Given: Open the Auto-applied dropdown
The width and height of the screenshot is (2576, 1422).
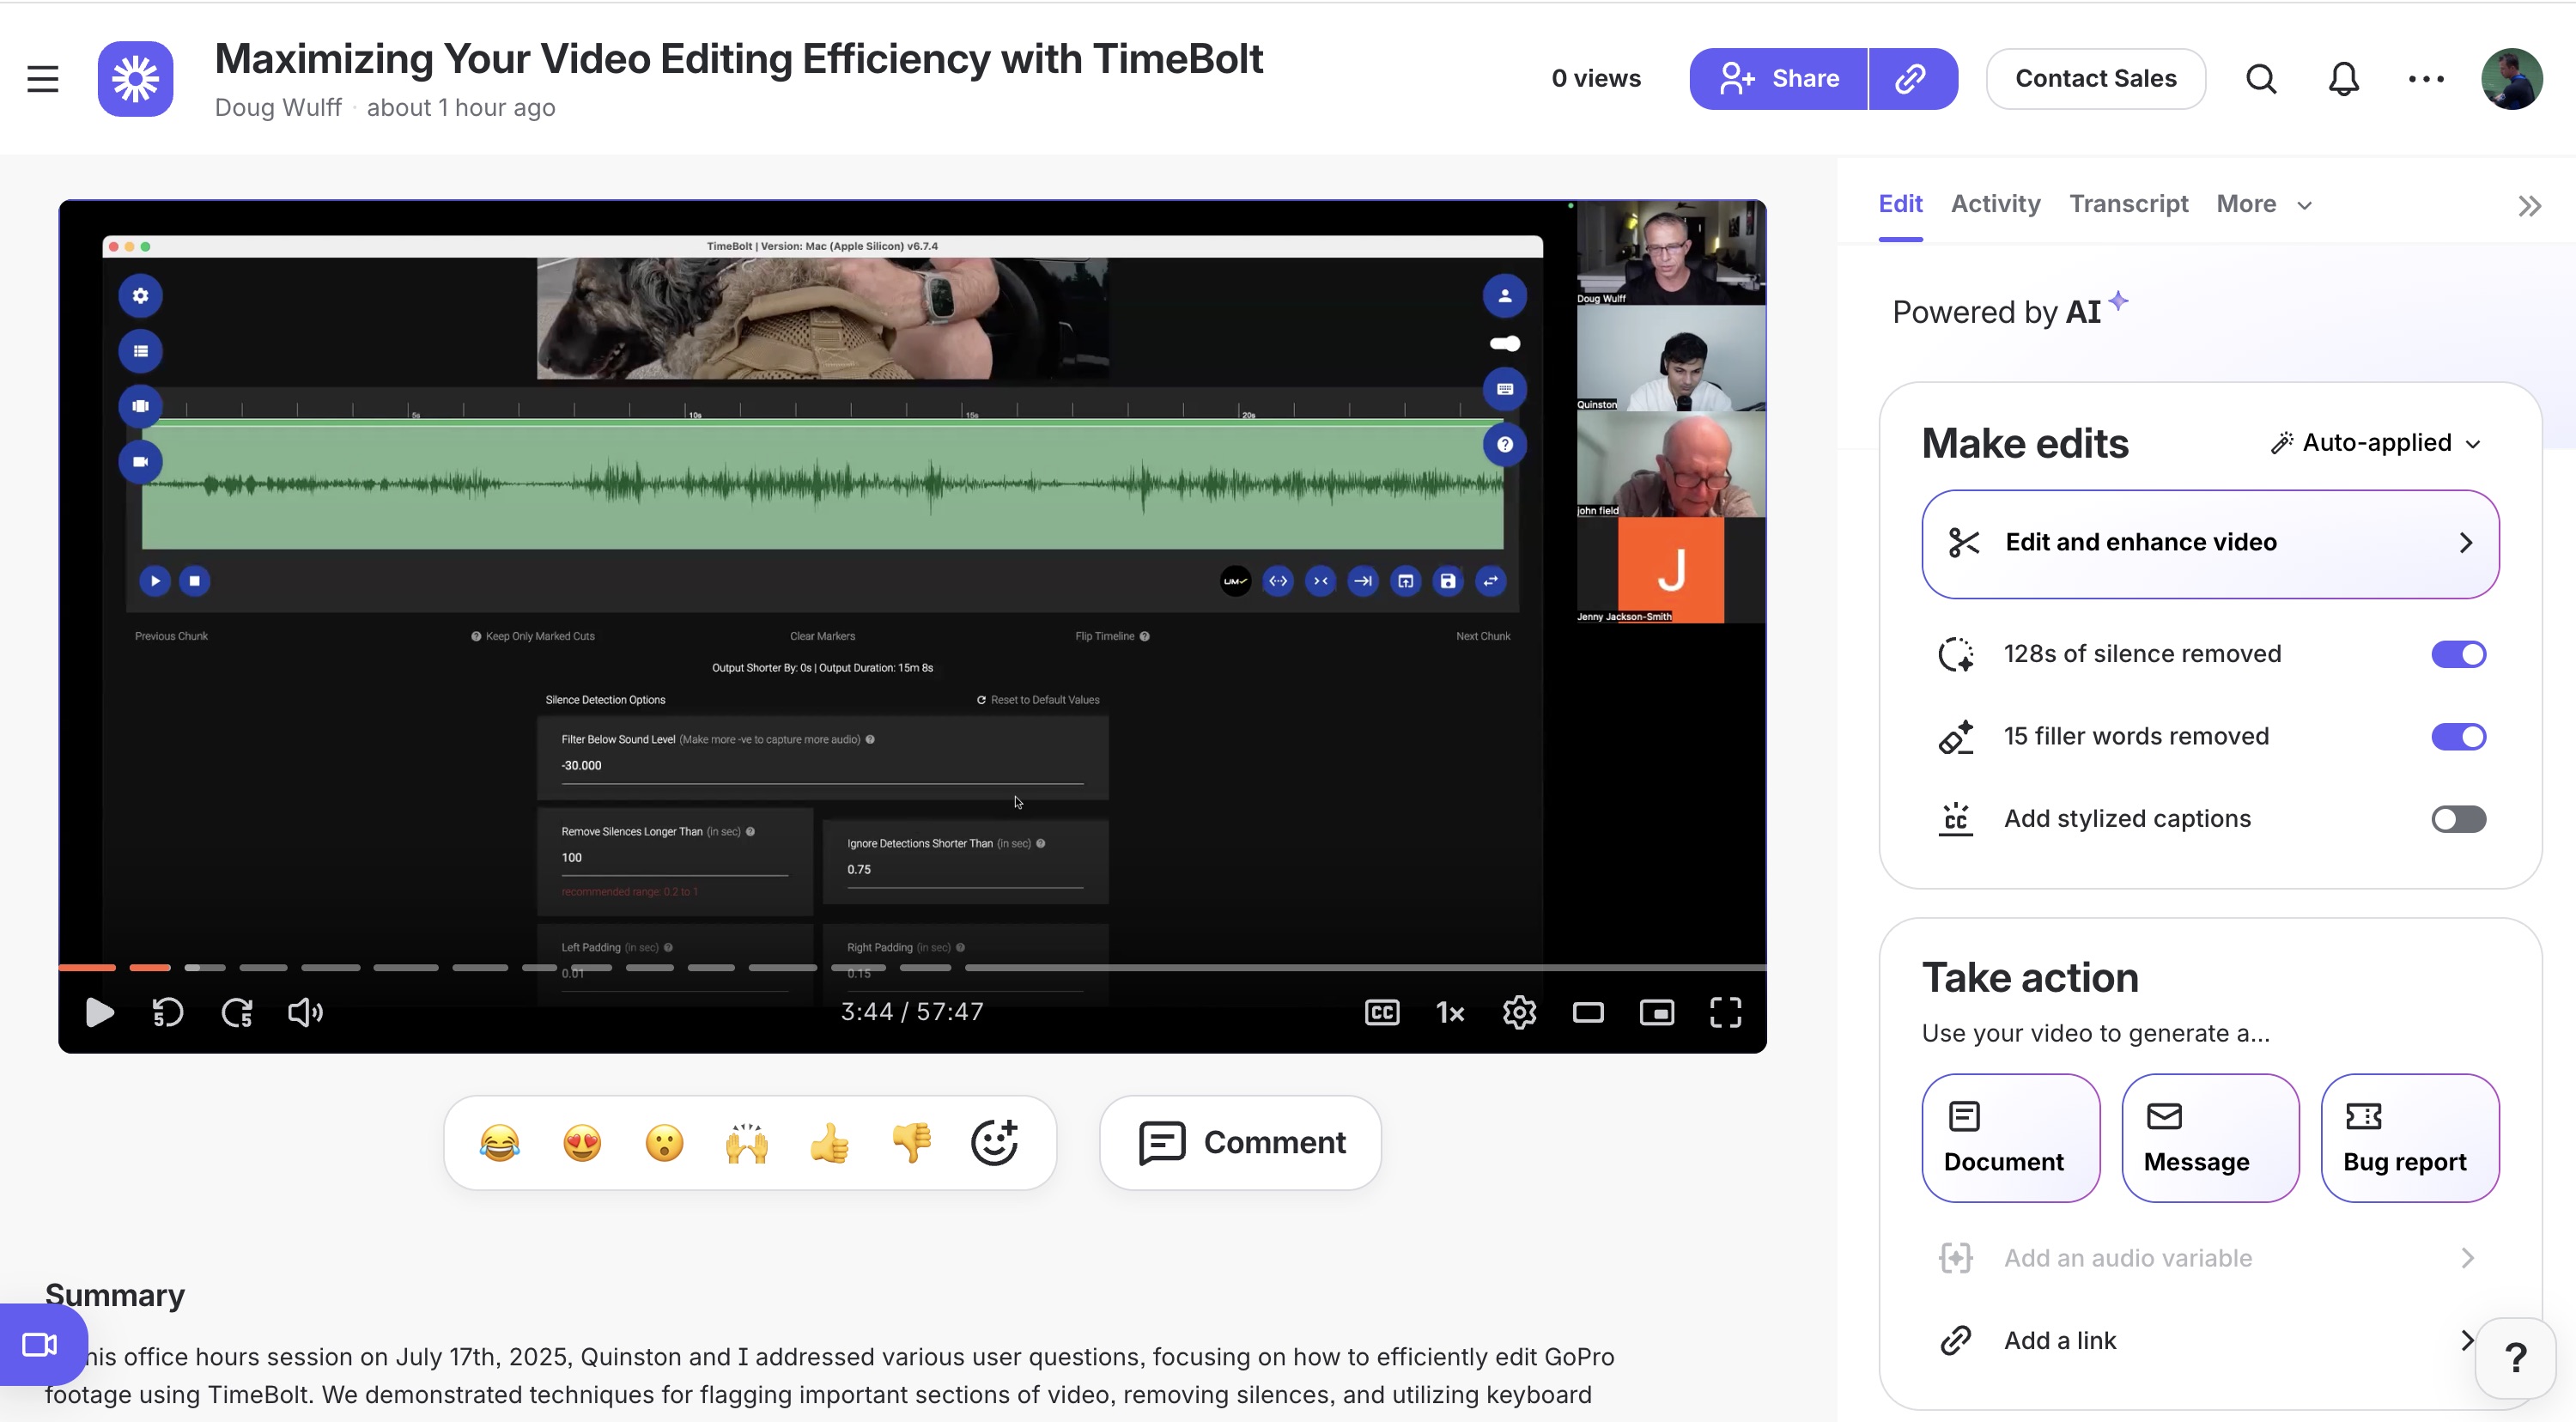Looking at the screenshot, I should point(2377,442).
